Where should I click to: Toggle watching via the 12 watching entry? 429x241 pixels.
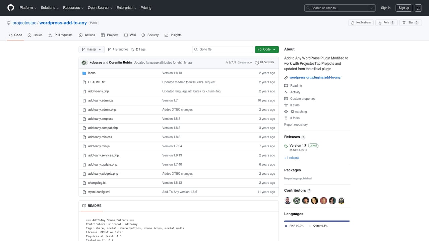click(x=298, y=111)
